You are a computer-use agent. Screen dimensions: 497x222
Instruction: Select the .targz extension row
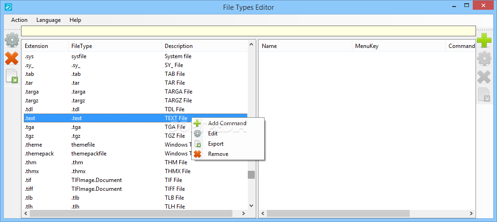136,101
